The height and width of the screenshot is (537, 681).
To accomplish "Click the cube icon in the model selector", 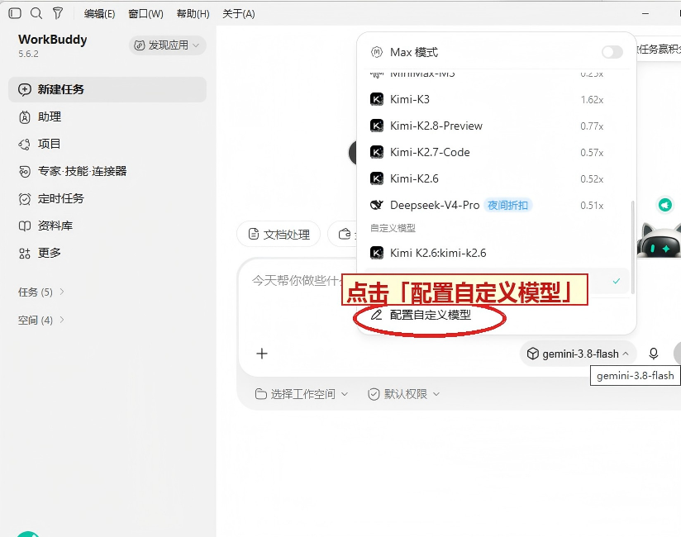I will [x=532, y=354].
